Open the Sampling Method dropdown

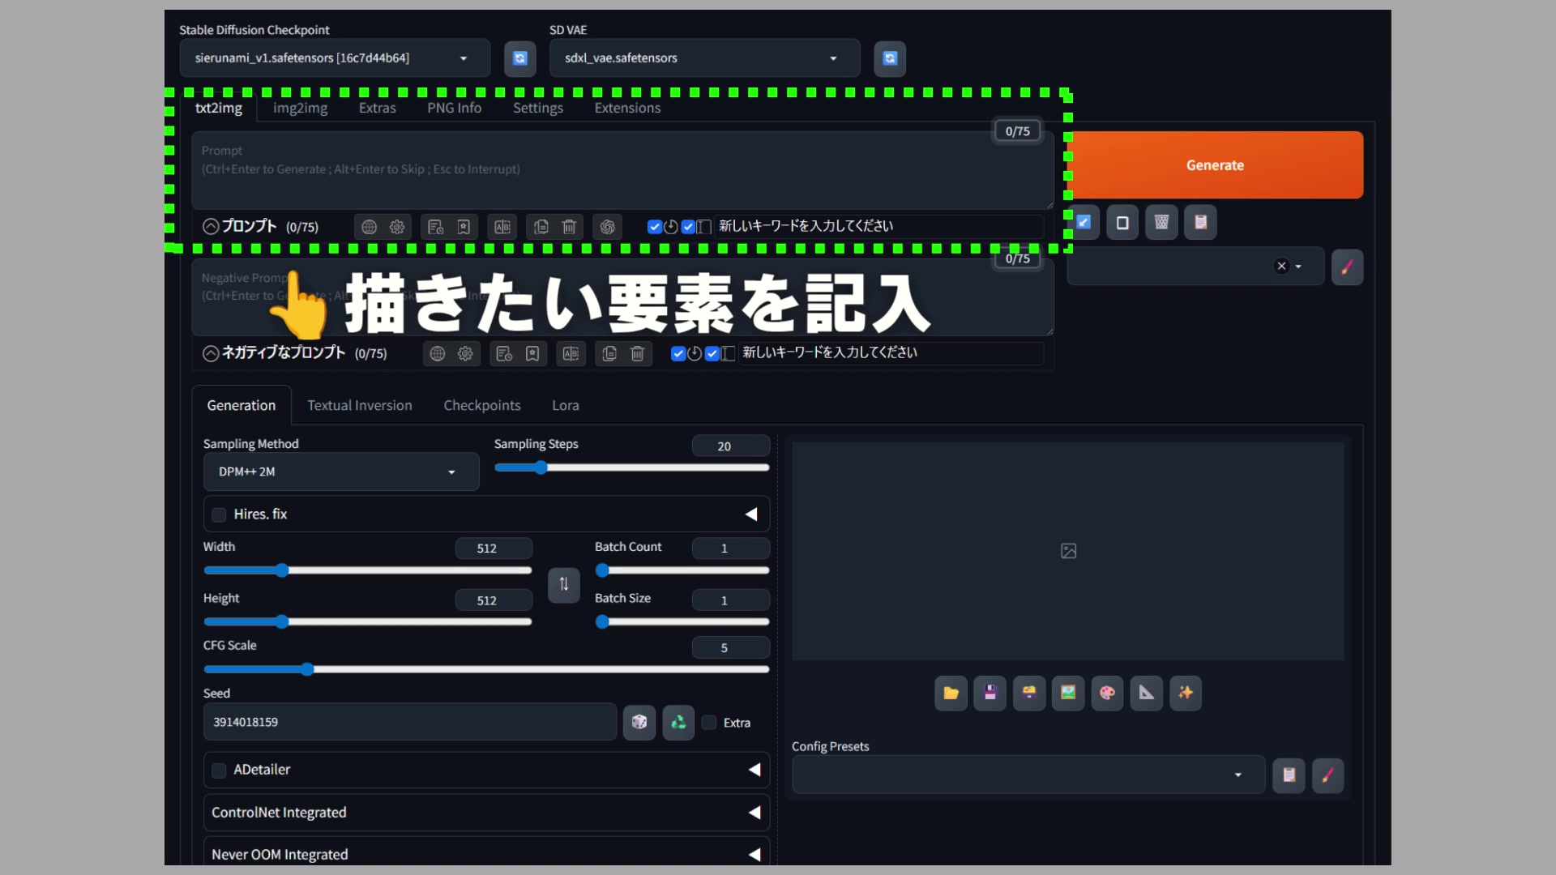341,472
